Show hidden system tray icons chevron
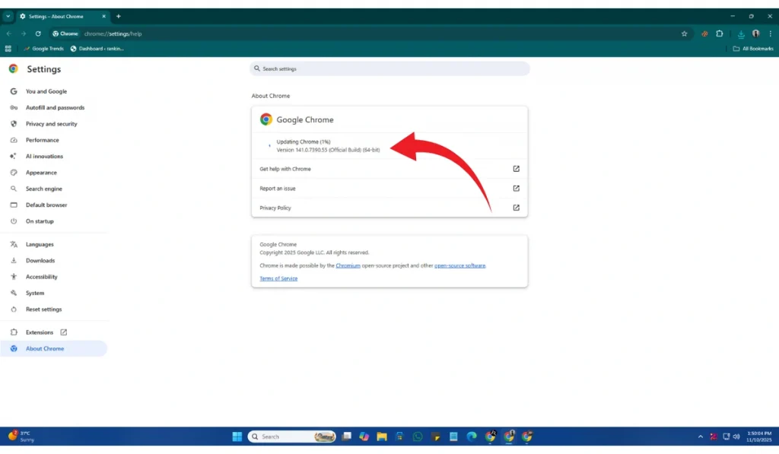This screenshot has height=454, width=779. point(700,437)
